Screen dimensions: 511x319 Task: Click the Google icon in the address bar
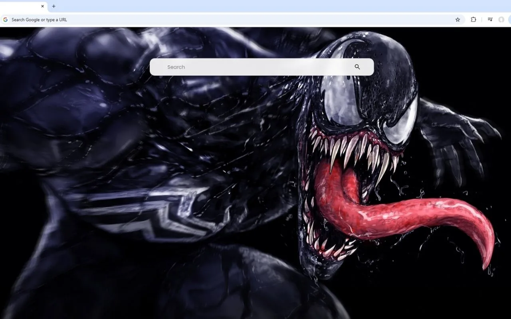pos(6,20)
